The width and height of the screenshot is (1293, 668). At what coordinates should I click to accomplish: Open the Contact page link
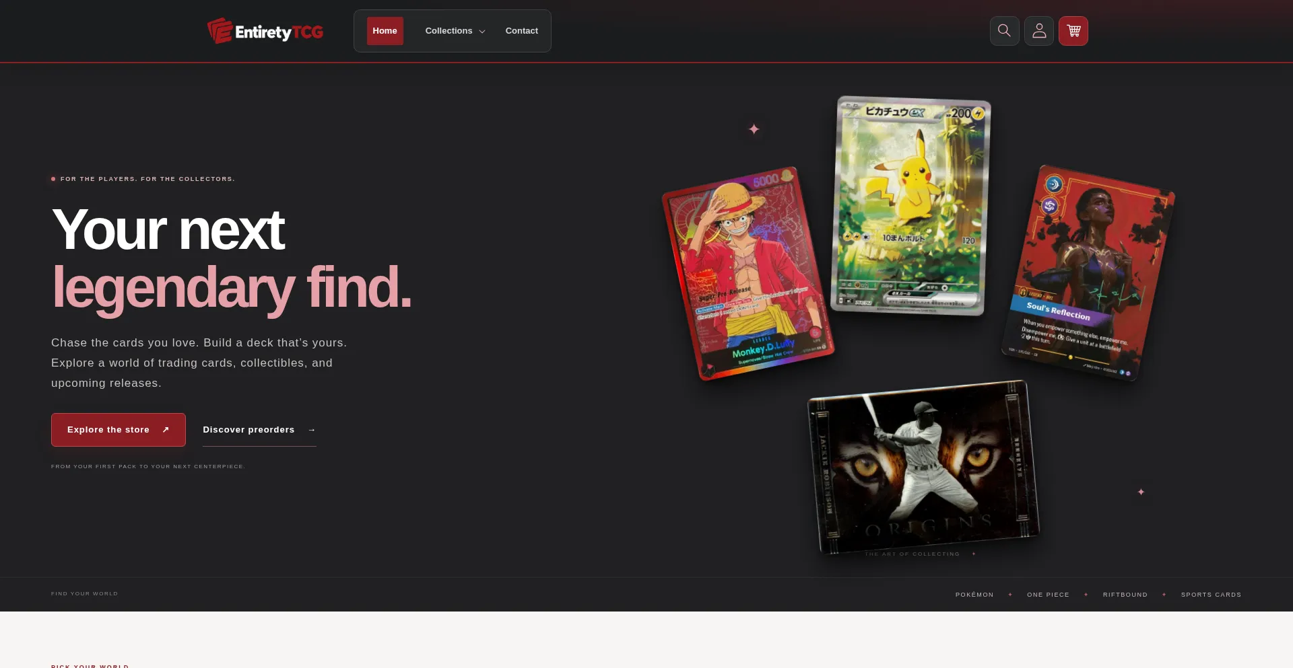click(x=522, y=31)
